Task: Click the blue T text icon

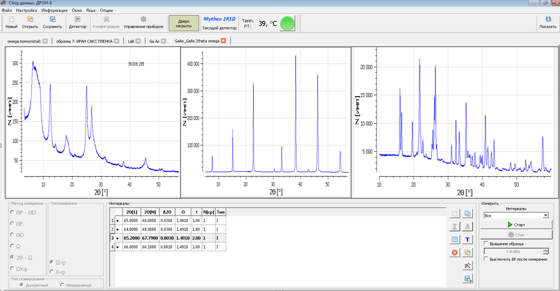Action: (468, 240)
